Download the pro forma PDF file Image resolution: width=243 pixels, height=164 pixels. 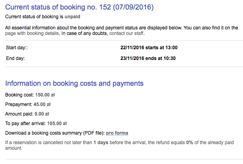tap(117, 133)
